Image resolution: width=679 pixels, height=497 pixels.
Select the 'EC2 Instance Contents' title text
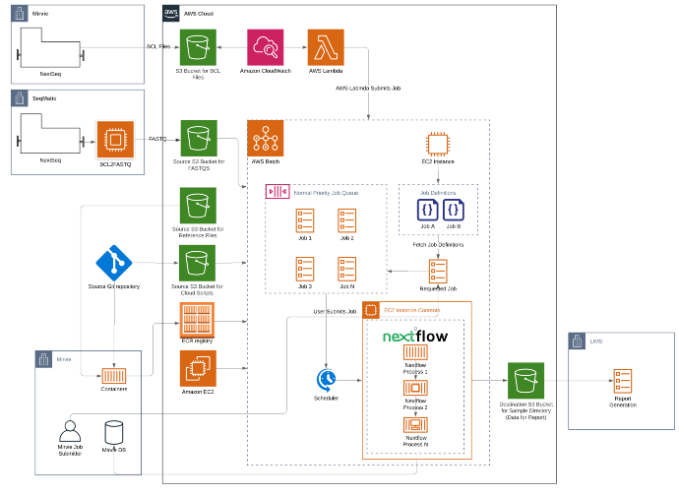click(x=411, y=310)
